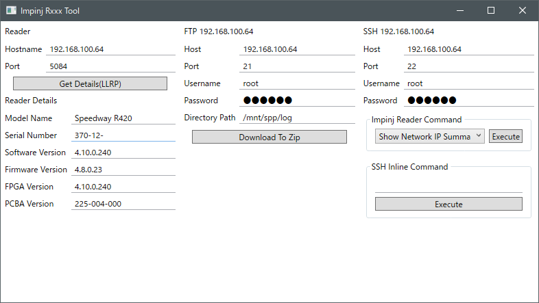Open the Show Network IP Summary dropdown
Viewport: 539px width, 303px height.
click(430, 136)
